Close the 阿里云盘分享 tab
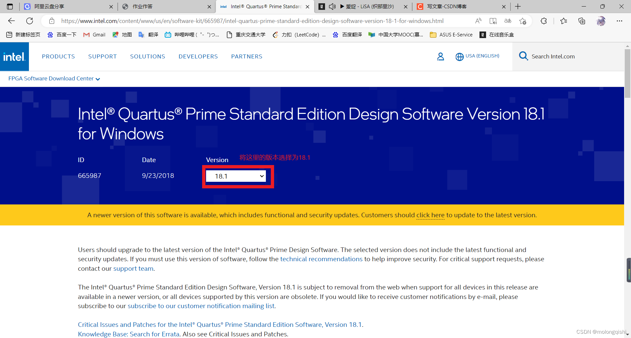Image resolution: width=631 pixels, height=338 pixels. coord(111,7)
